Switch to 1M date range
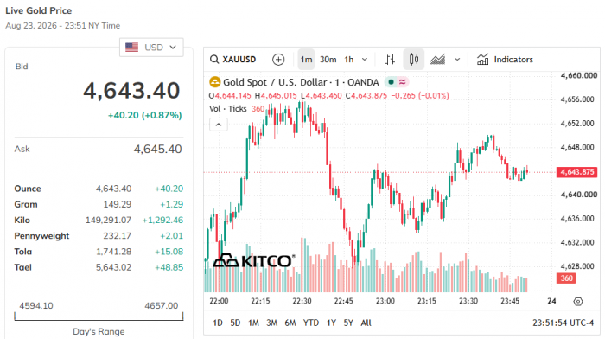605x339 pixels. [x=253, y=323]
